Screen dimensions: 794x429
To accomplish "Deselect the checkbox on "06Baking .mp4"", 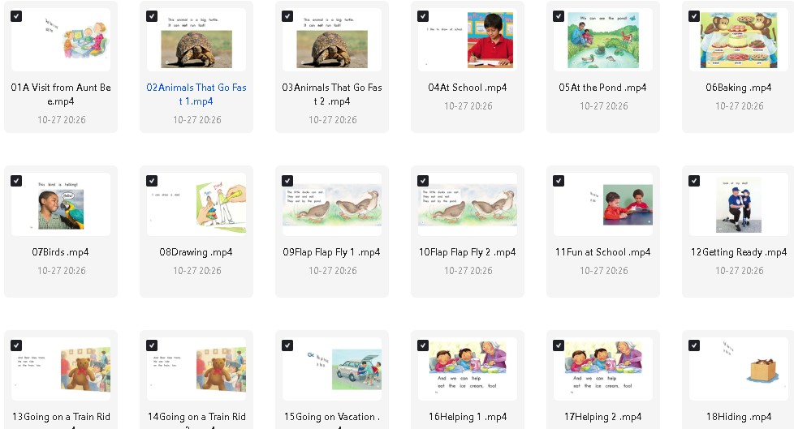I will point(694,16).
